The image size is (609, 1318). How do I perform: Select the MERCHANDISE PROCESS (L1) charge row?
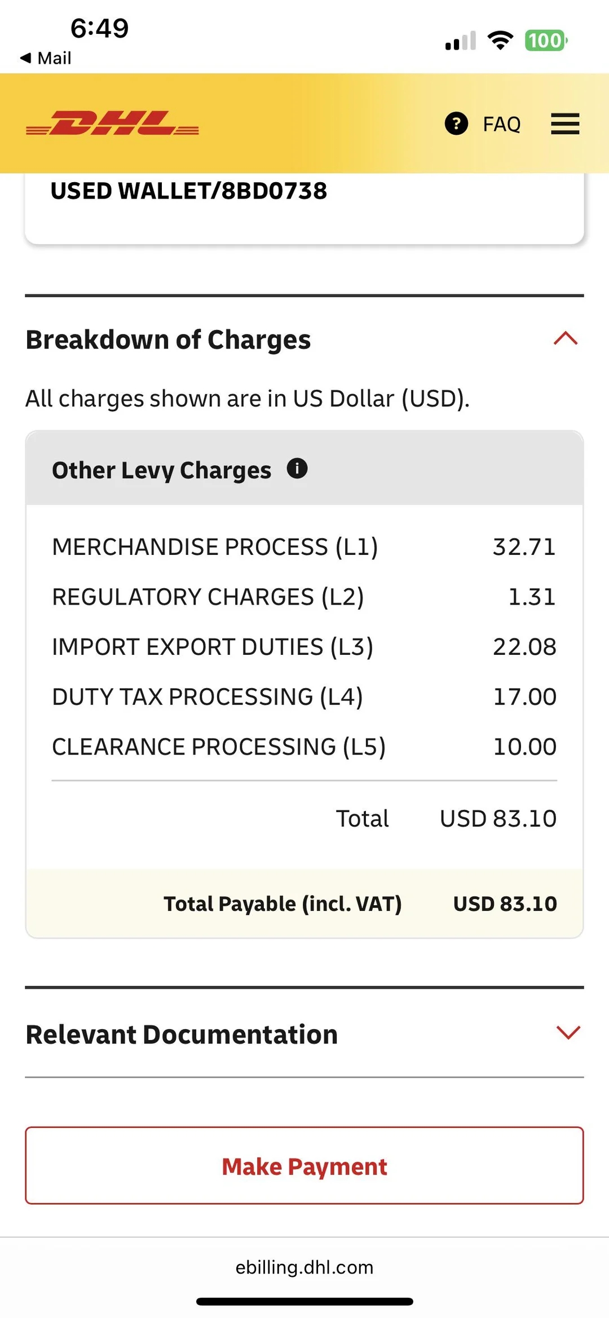point(304,546)
